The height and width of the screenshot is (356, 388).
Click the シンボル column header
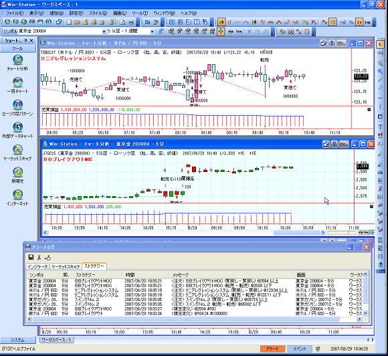[x=43, y=275]
